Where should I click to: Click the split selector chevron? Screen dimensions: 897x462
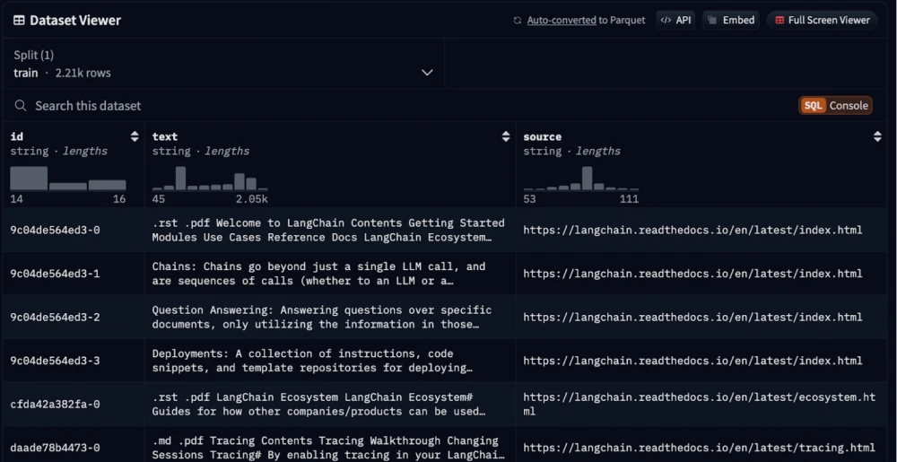pyautogui.click(x=427, y=73)
